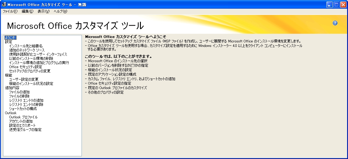Click the heading このツールでは、以下のことができます。
Viewport: 348px width, 159px height.
click(x=118, y=56)
